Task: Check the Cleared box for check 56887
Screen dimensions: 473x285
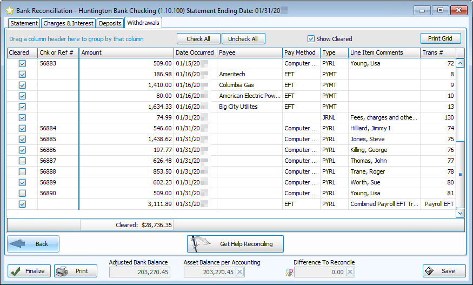Action: [x=22, y=161]
